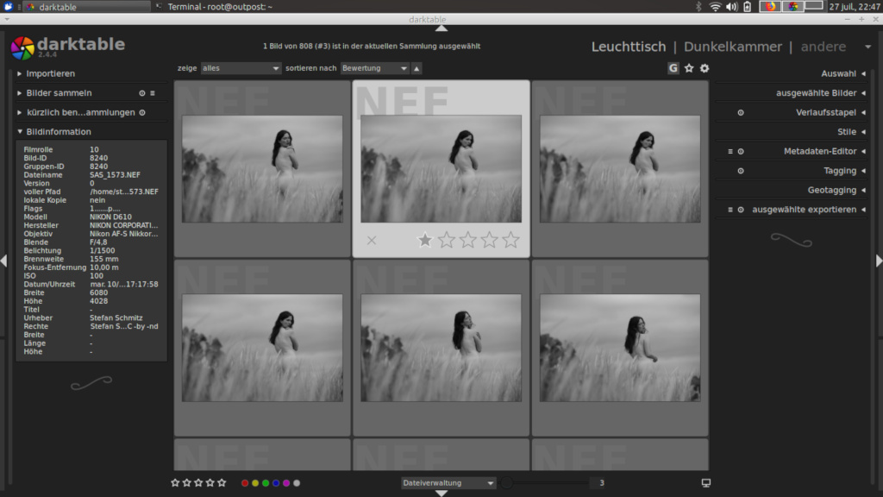Reset Bilder sammeln module parameters

142,93
